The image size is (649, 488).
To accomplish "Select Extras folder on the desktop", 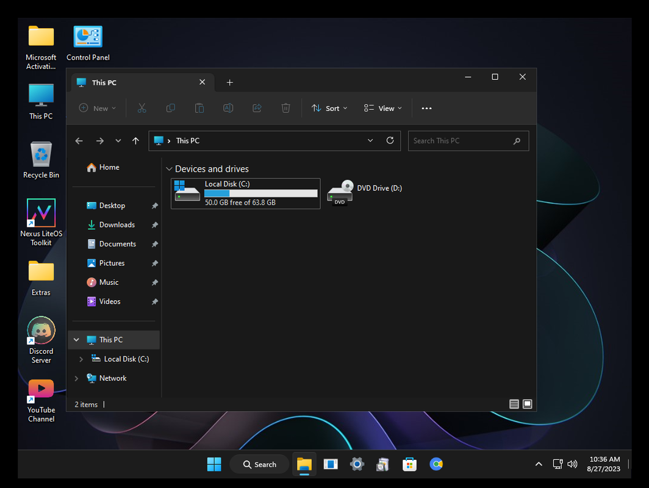I will click(41, 278).
